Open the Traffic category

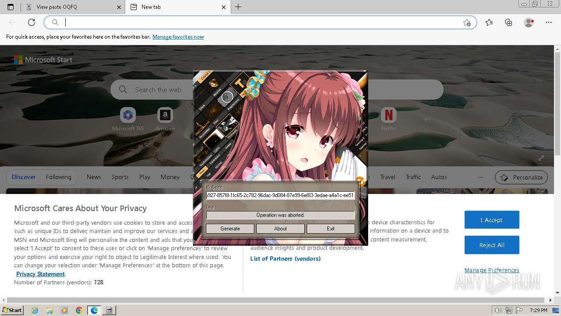413,177
